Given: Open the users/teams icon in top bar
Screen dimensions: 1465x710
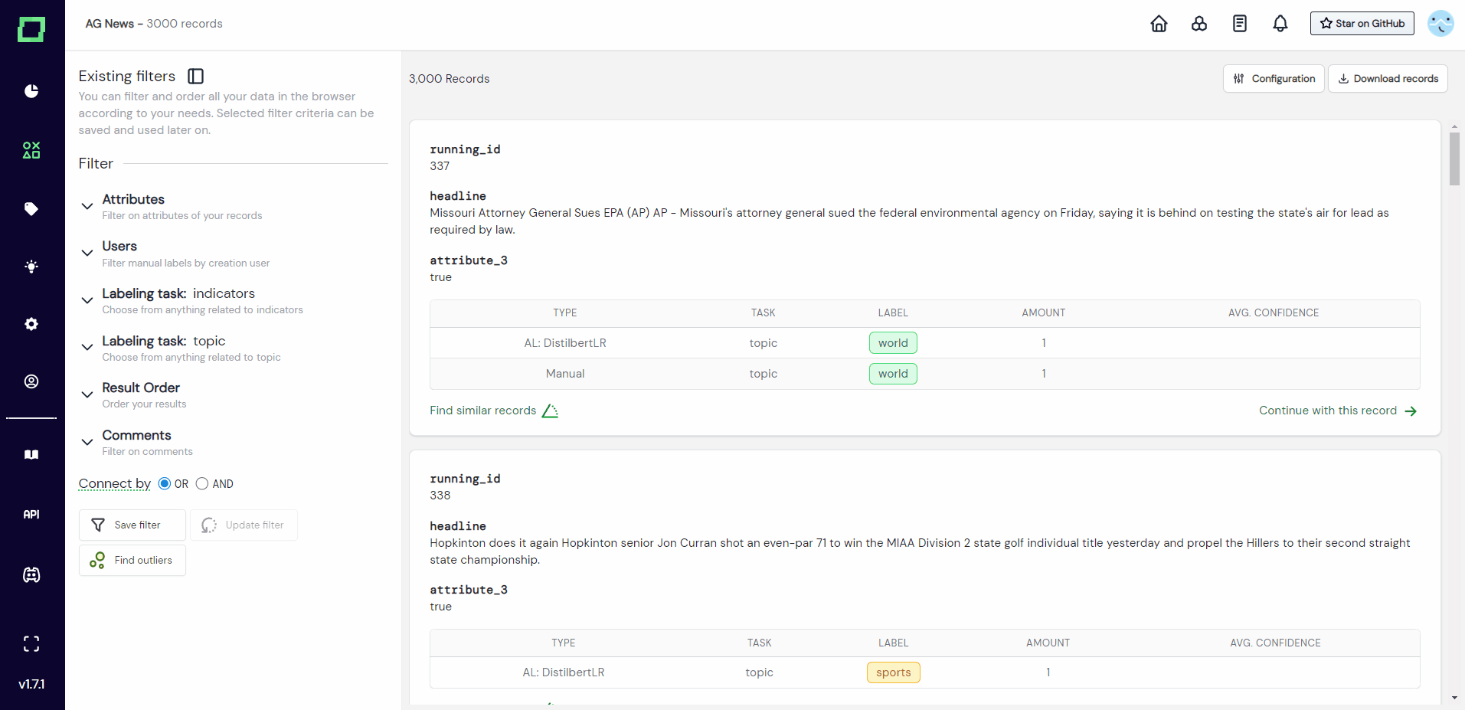Looking at the screenshot, I should [x=1199, y=24].
